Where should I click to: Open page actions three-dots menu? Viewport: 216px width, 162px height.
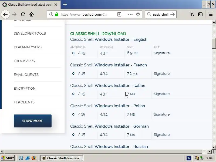[x=130, y=14]
